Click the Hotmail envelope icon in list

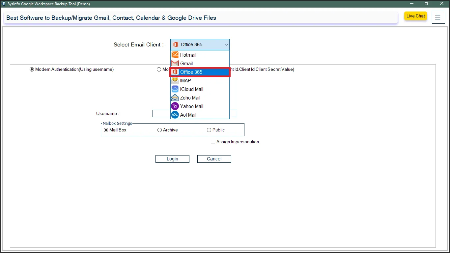(175, 55)
